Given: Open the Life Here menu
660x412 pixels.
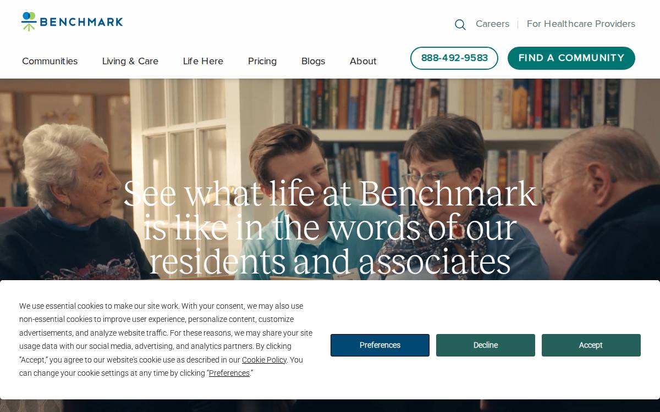Looking at the screenshot, I should [203, 61].
